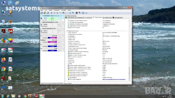Click the gear configuration toolbar icon
Screen dimensions: 175x98
(80, 13)
